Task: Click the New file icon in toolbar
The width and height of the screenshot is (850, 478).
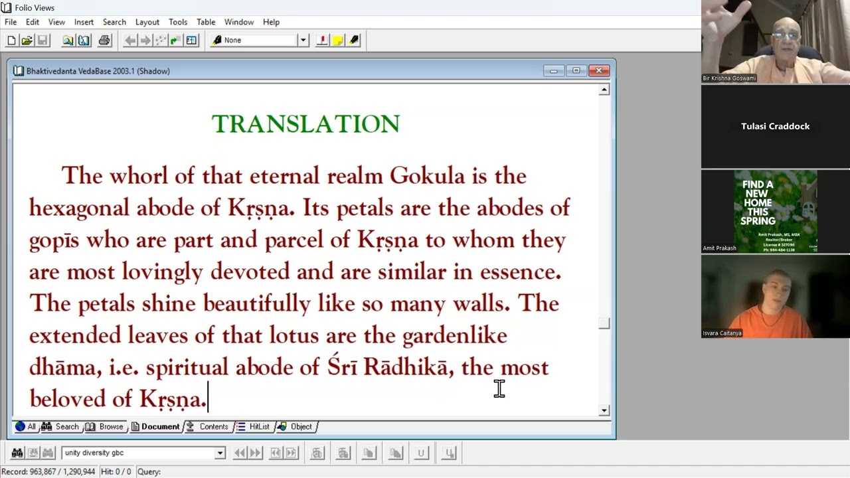Action: 11,40
